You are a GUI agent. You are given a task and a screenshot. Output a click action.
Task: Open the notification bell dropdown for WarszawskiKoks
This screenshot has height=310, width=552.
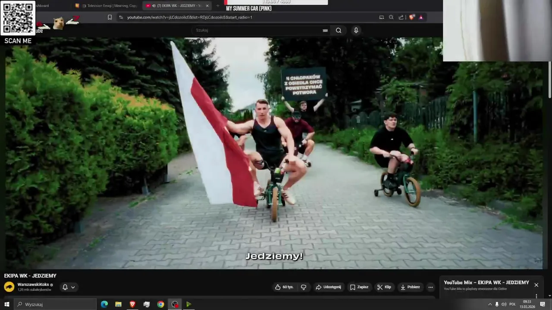point(68,287)
